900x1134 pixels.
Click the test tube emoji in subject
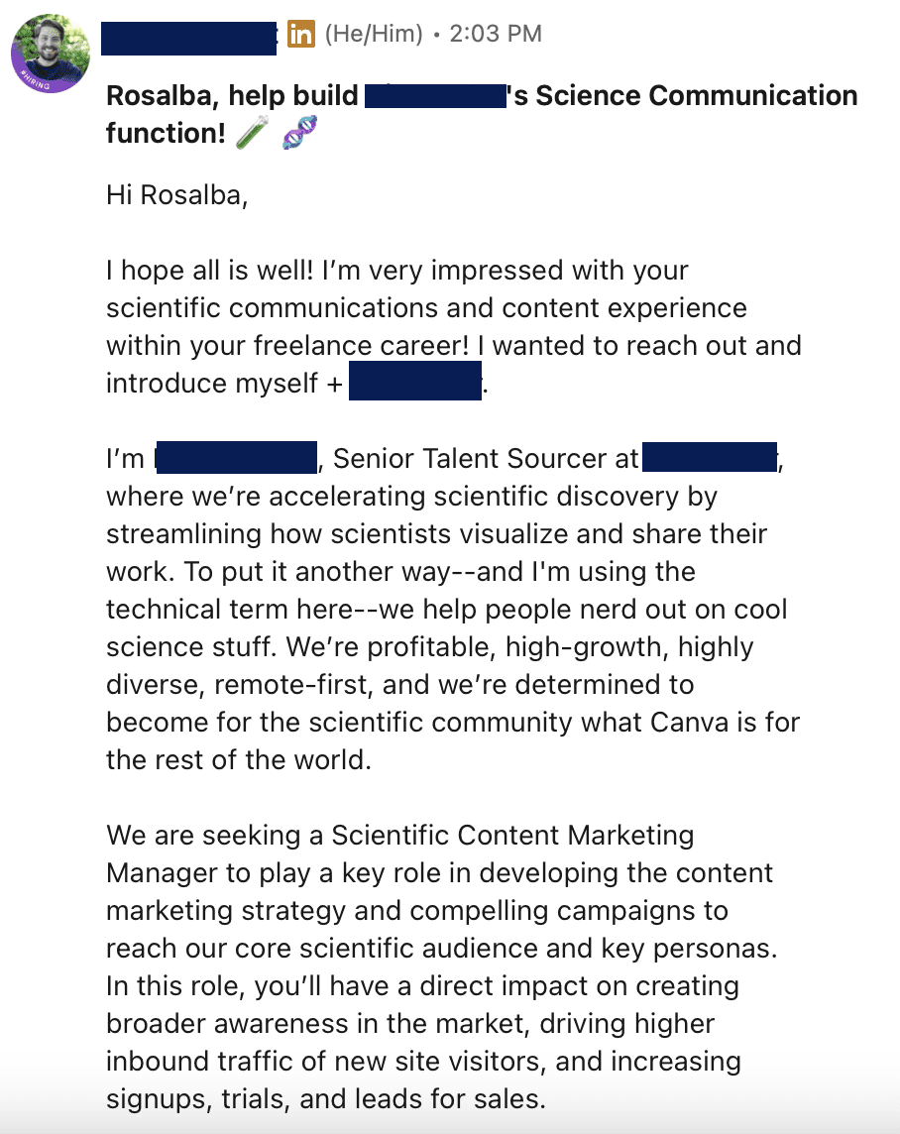tap(253, 134)
